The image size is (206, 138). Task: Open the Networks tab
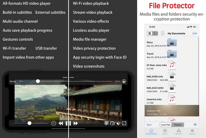pyautogui.click(x=179, y=132)
